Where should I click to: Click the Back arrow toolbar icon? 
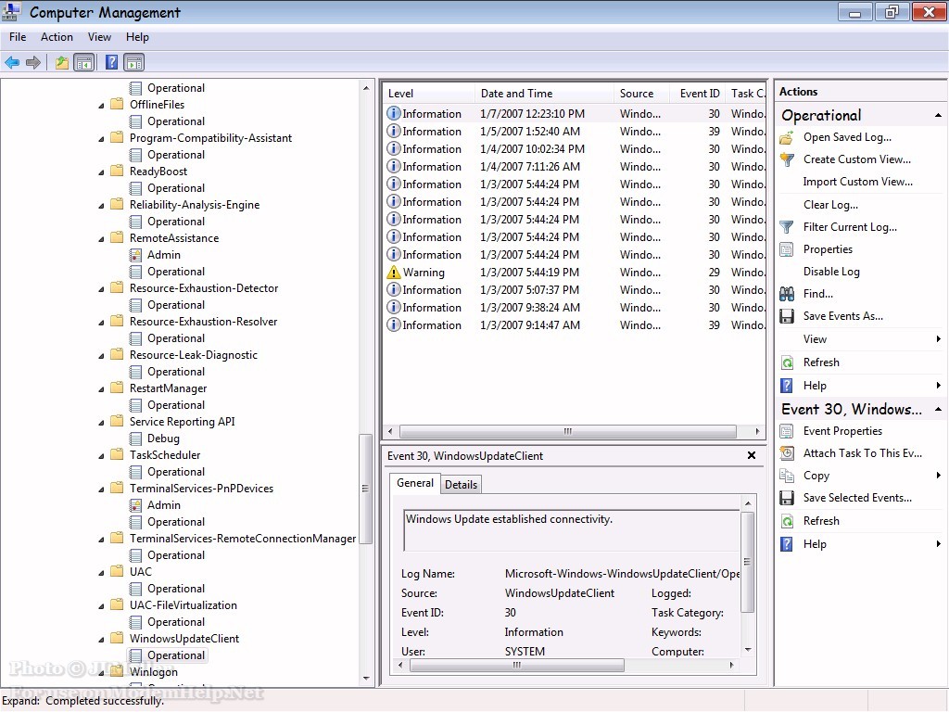click(12, 62)
